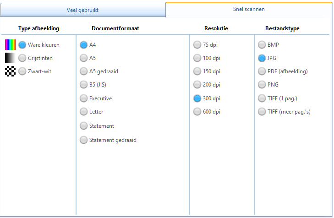Choose A5 gedraaid paper size
The width and height of the screenshot is (334, 218).
click(83, 71)
